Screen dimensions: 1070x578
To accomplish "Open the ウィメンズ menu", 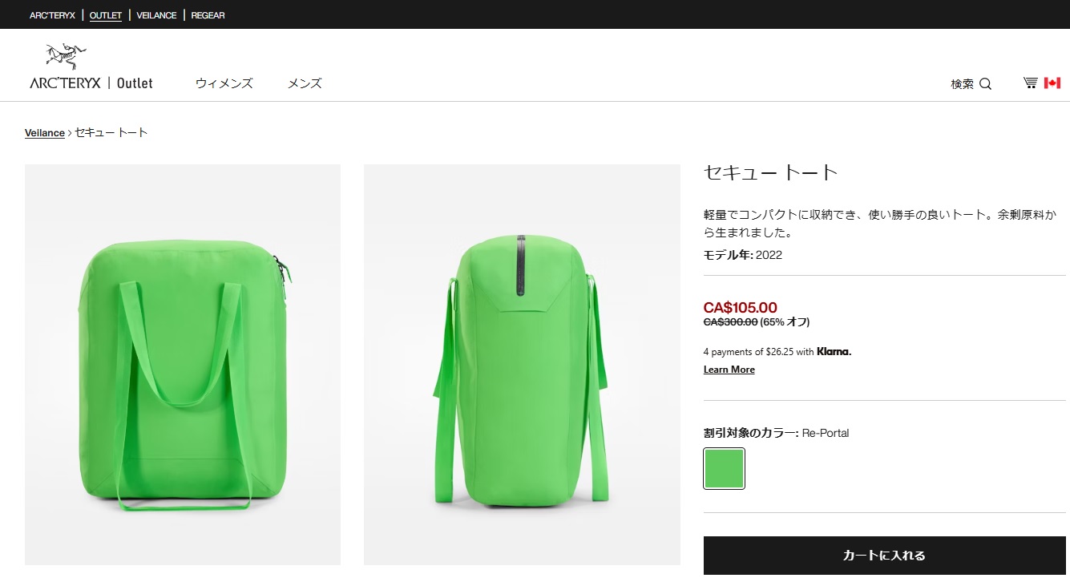I will pyautogui.click(x=224, y=83).
